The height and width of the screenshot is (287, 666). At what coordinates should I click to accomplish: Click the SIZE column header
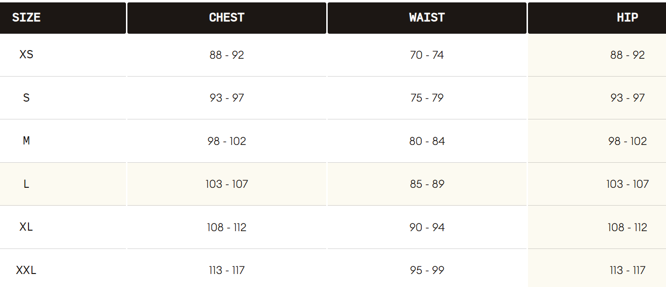coord(26,17)
